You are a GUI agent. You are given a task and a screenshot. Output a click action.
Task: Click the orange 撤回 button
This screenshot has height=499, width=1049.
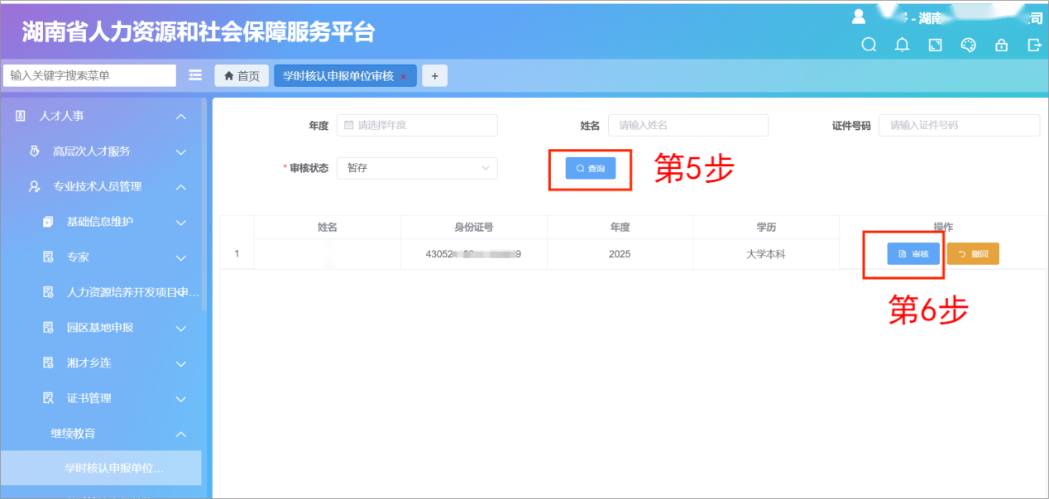point(973,254)
